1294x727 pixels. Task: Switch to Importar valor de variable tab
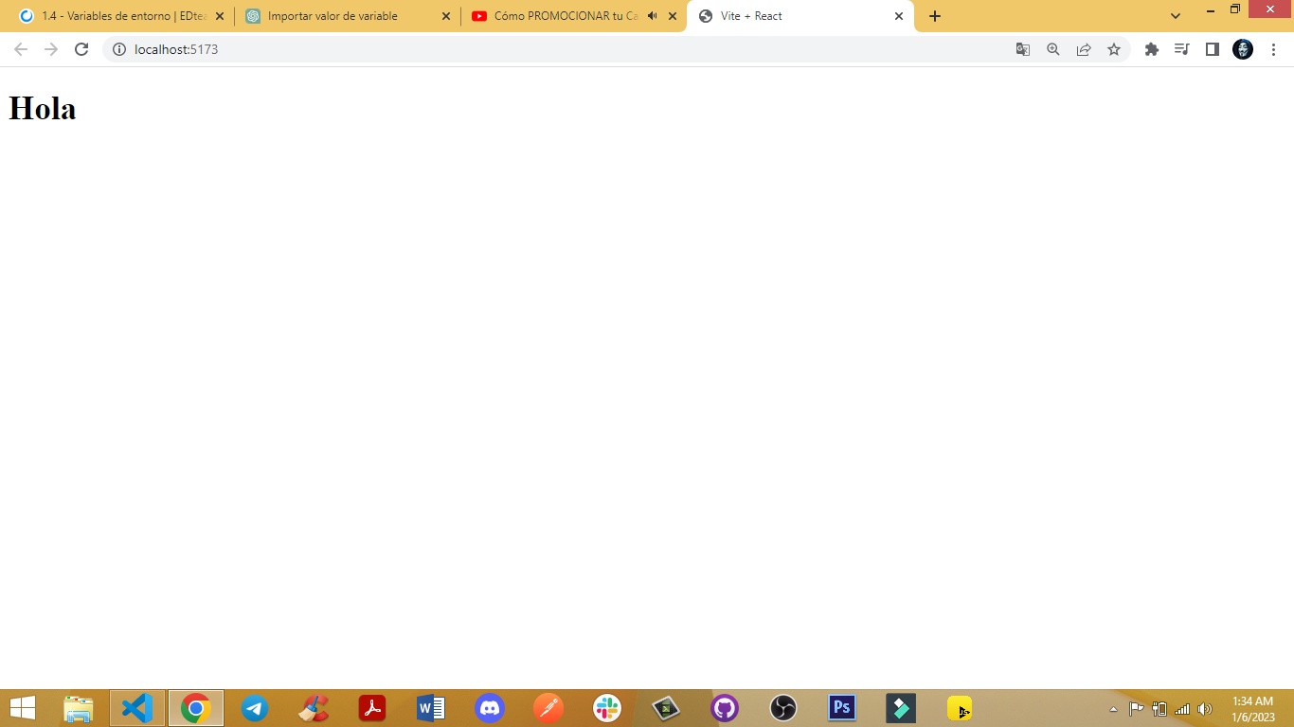[x=341, y=16]
